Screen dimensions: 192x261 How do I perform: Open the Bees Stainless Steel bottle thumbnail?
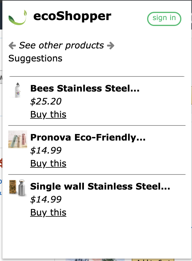18,90
